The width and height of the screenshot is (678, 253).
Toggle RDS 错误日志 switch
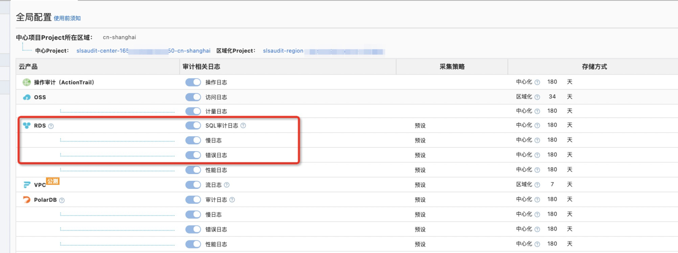pos(193,155)
